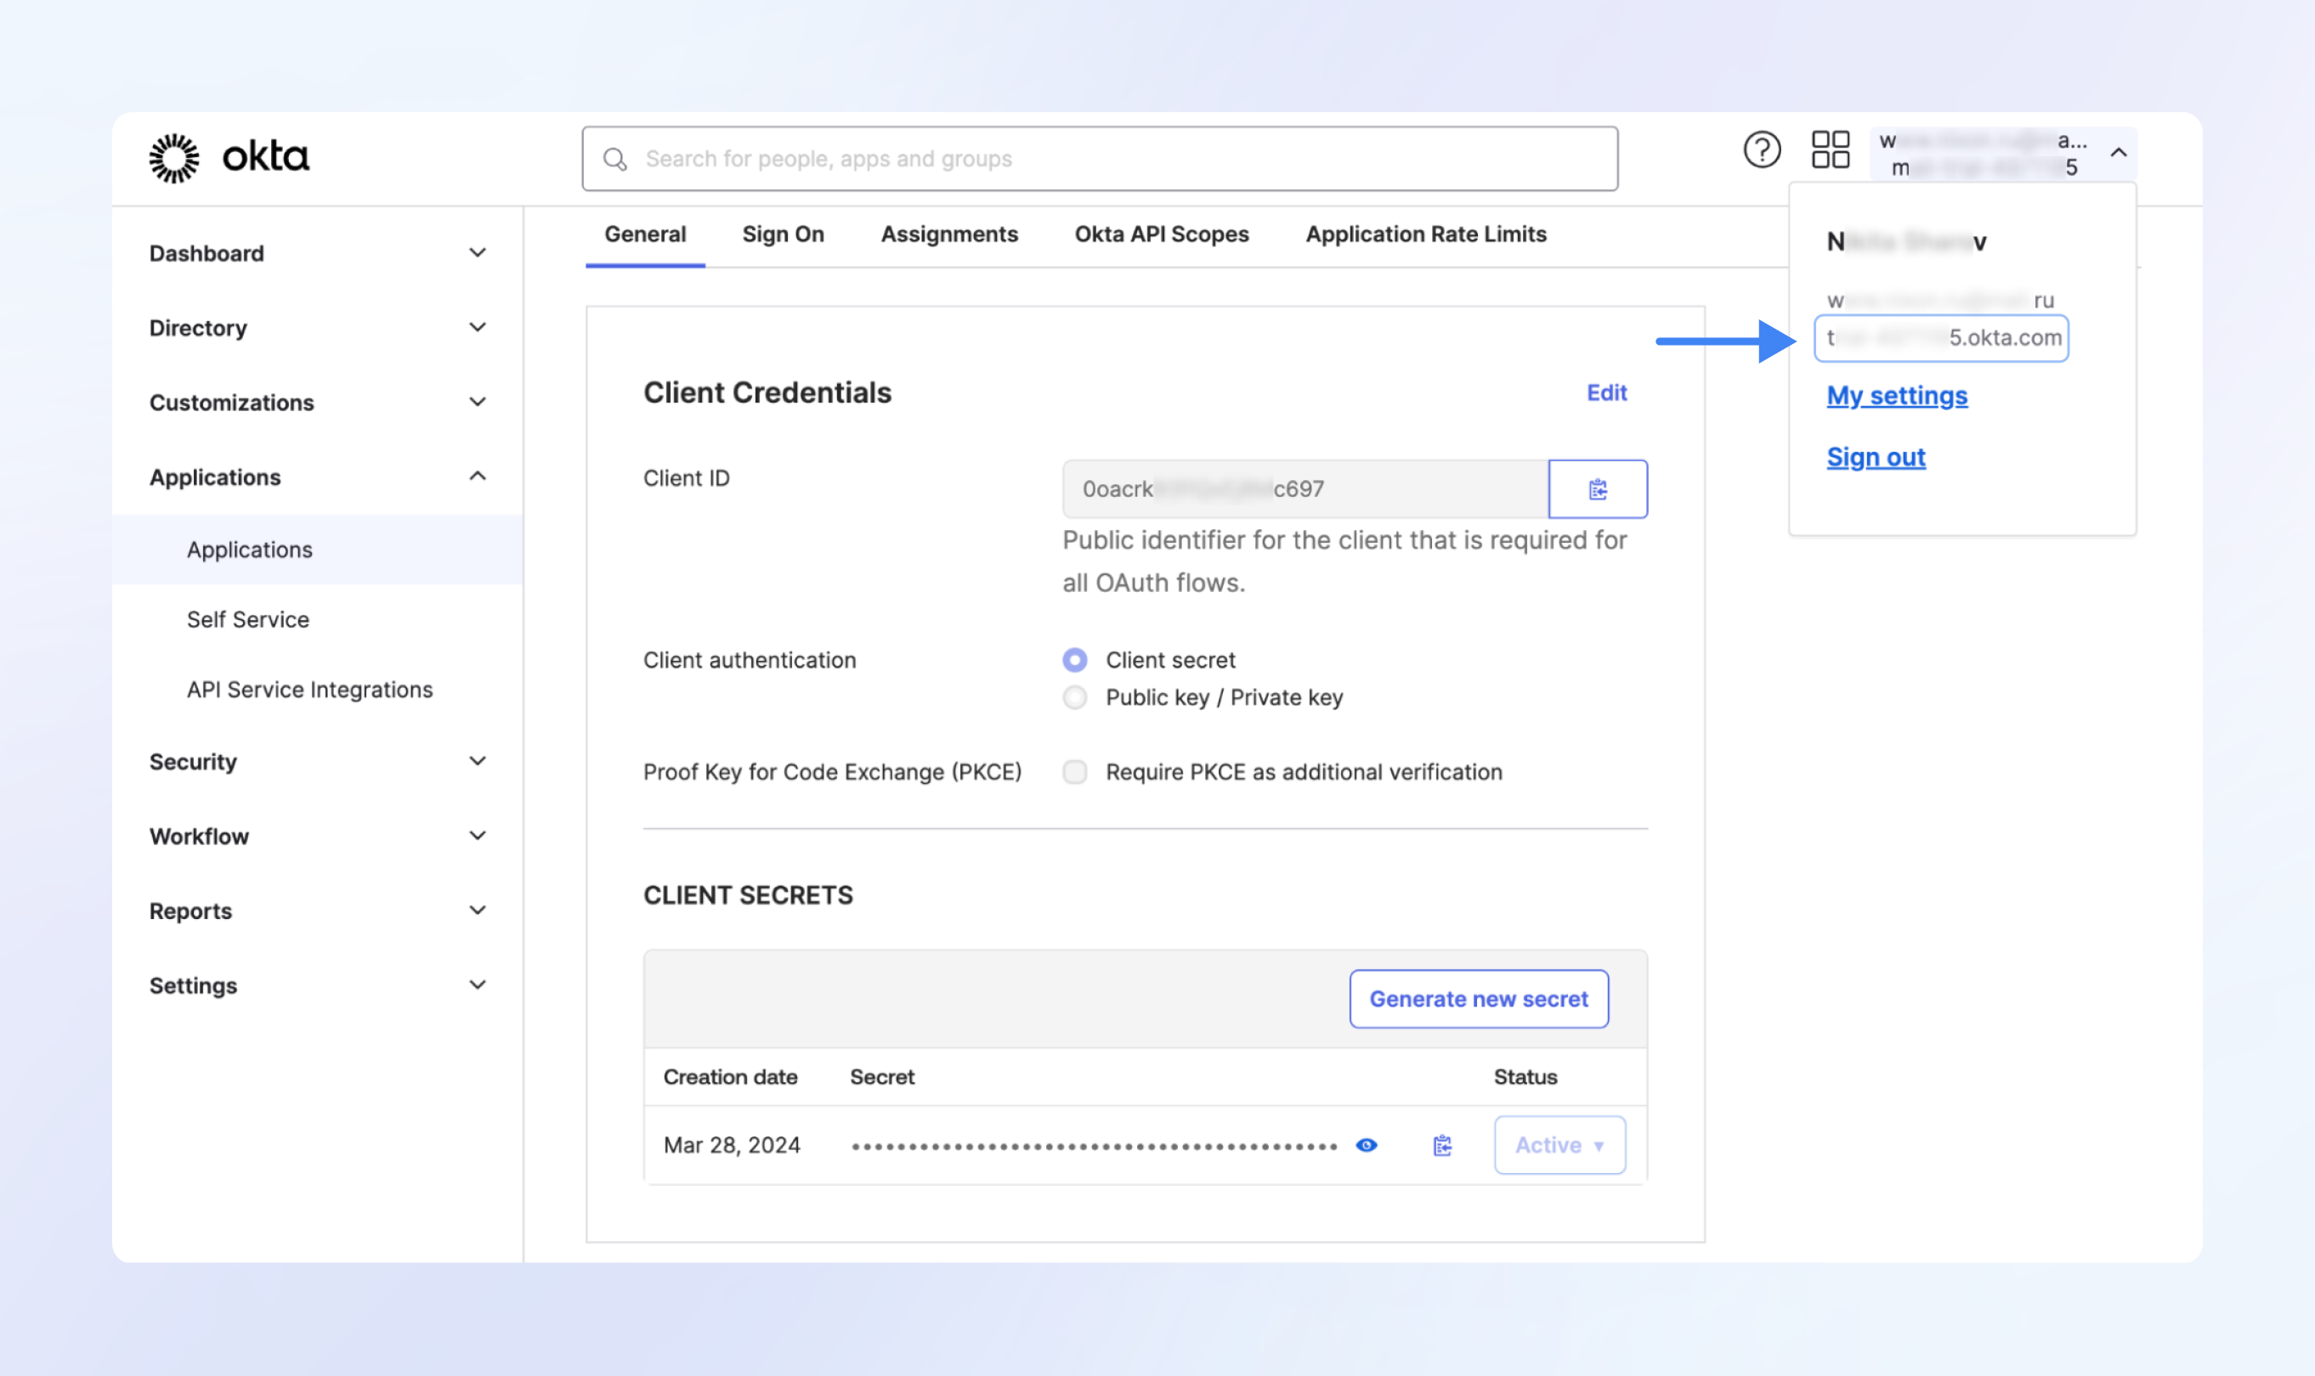Enable Require PKCE as additional verification
The height and width of the screenshot is (1376, 2315).
(1075, 772)
